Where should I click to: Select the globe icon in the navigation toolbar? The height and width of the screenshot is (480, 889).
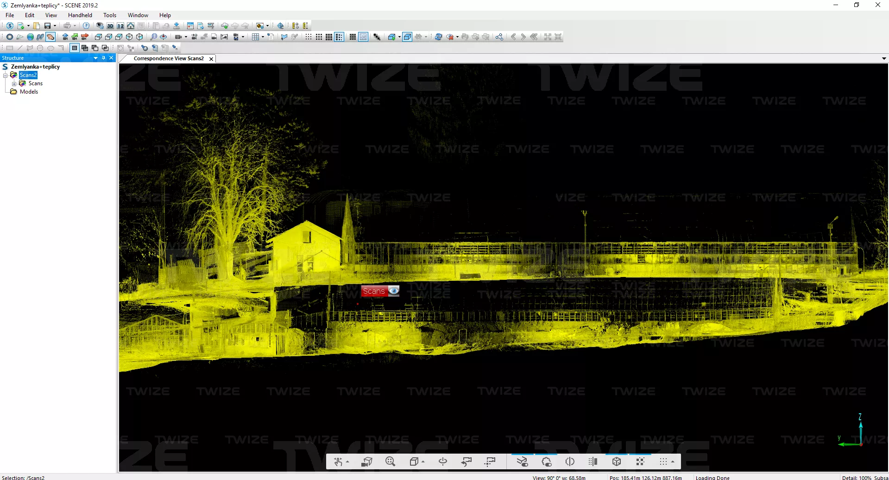pos(30,37)
